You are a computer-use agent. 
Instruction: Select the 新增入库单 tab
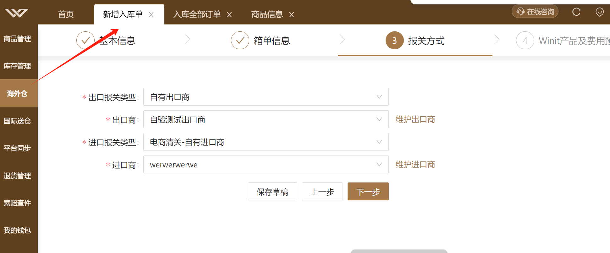coord(123,14)
